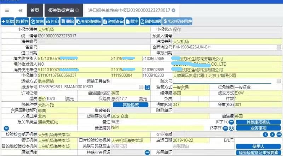
Task: Open 资质查询 qualification query
Action: coord(114,22)
